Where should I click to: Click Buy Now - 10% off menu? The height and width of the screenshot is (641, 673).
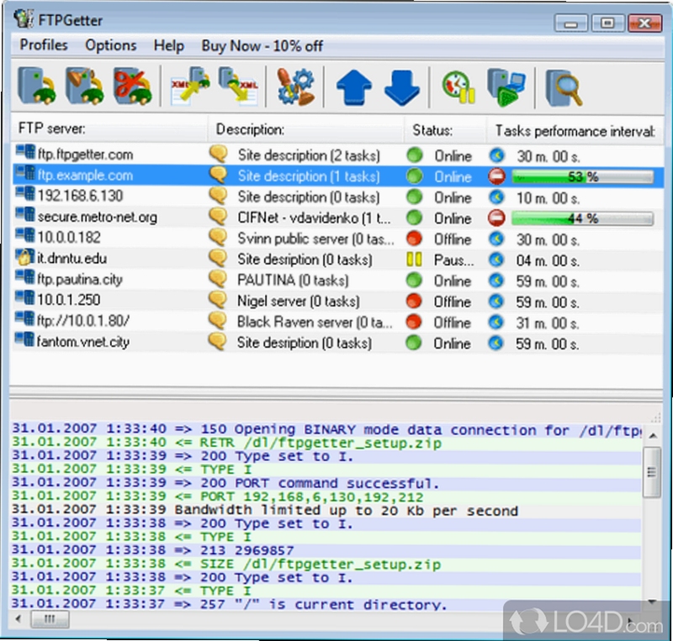262,46
